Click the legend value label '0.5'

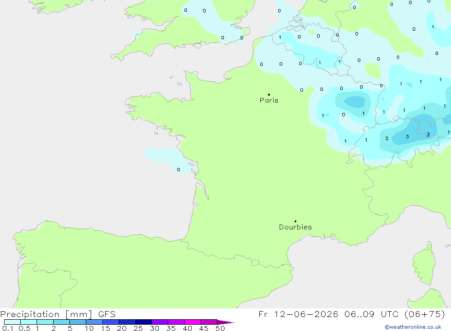[x=24, y=328]
